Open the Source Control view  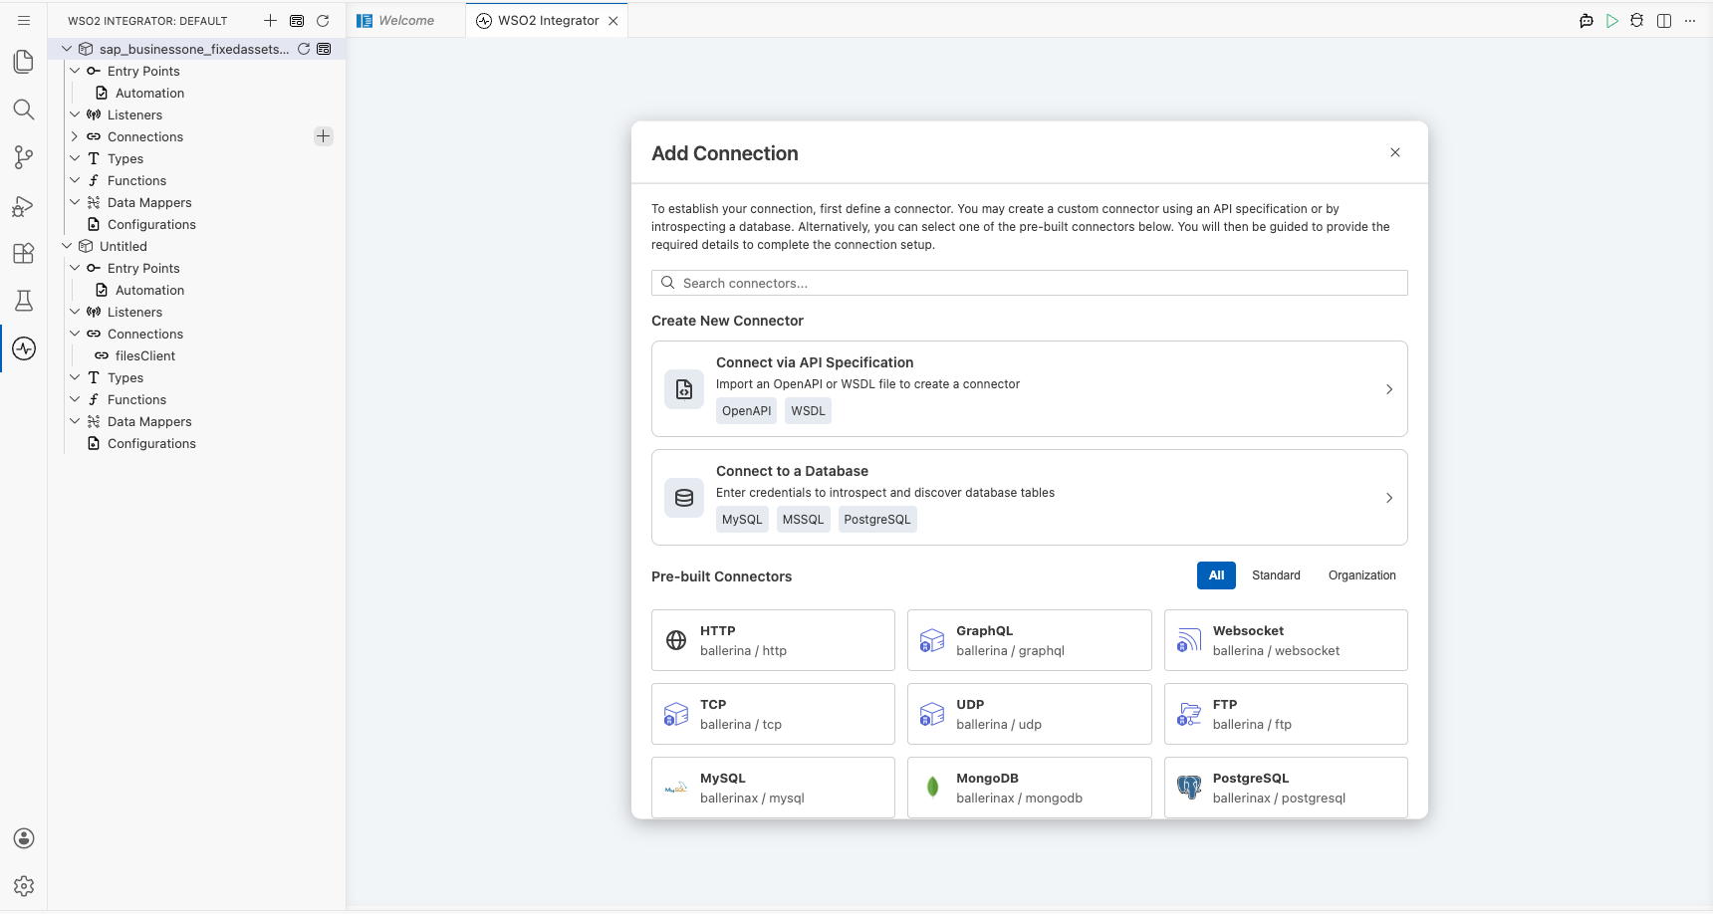pyautogui.click(x=24, y=157)
